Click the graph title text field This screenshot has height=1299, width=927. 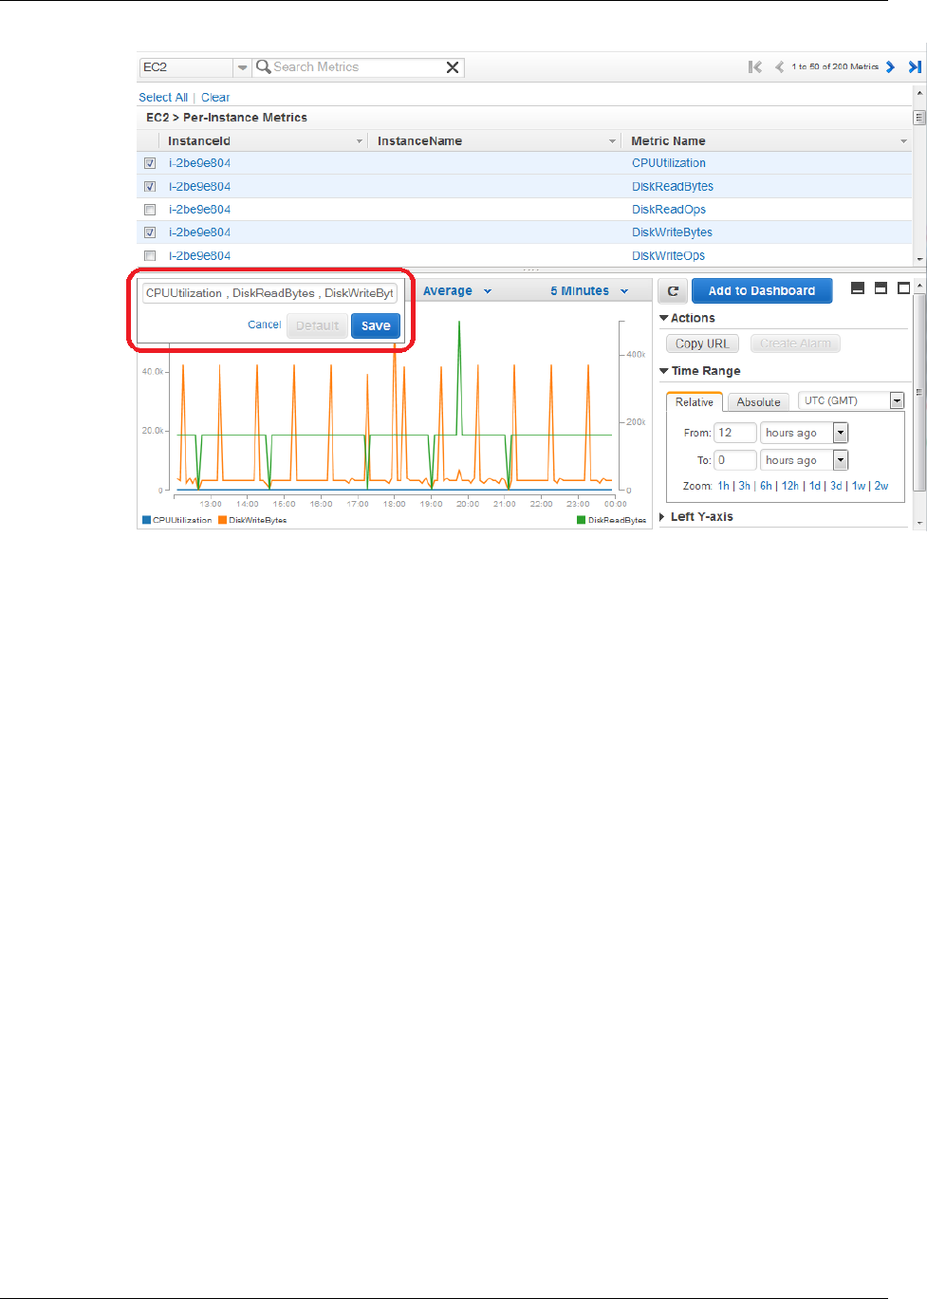coord(269,293)
